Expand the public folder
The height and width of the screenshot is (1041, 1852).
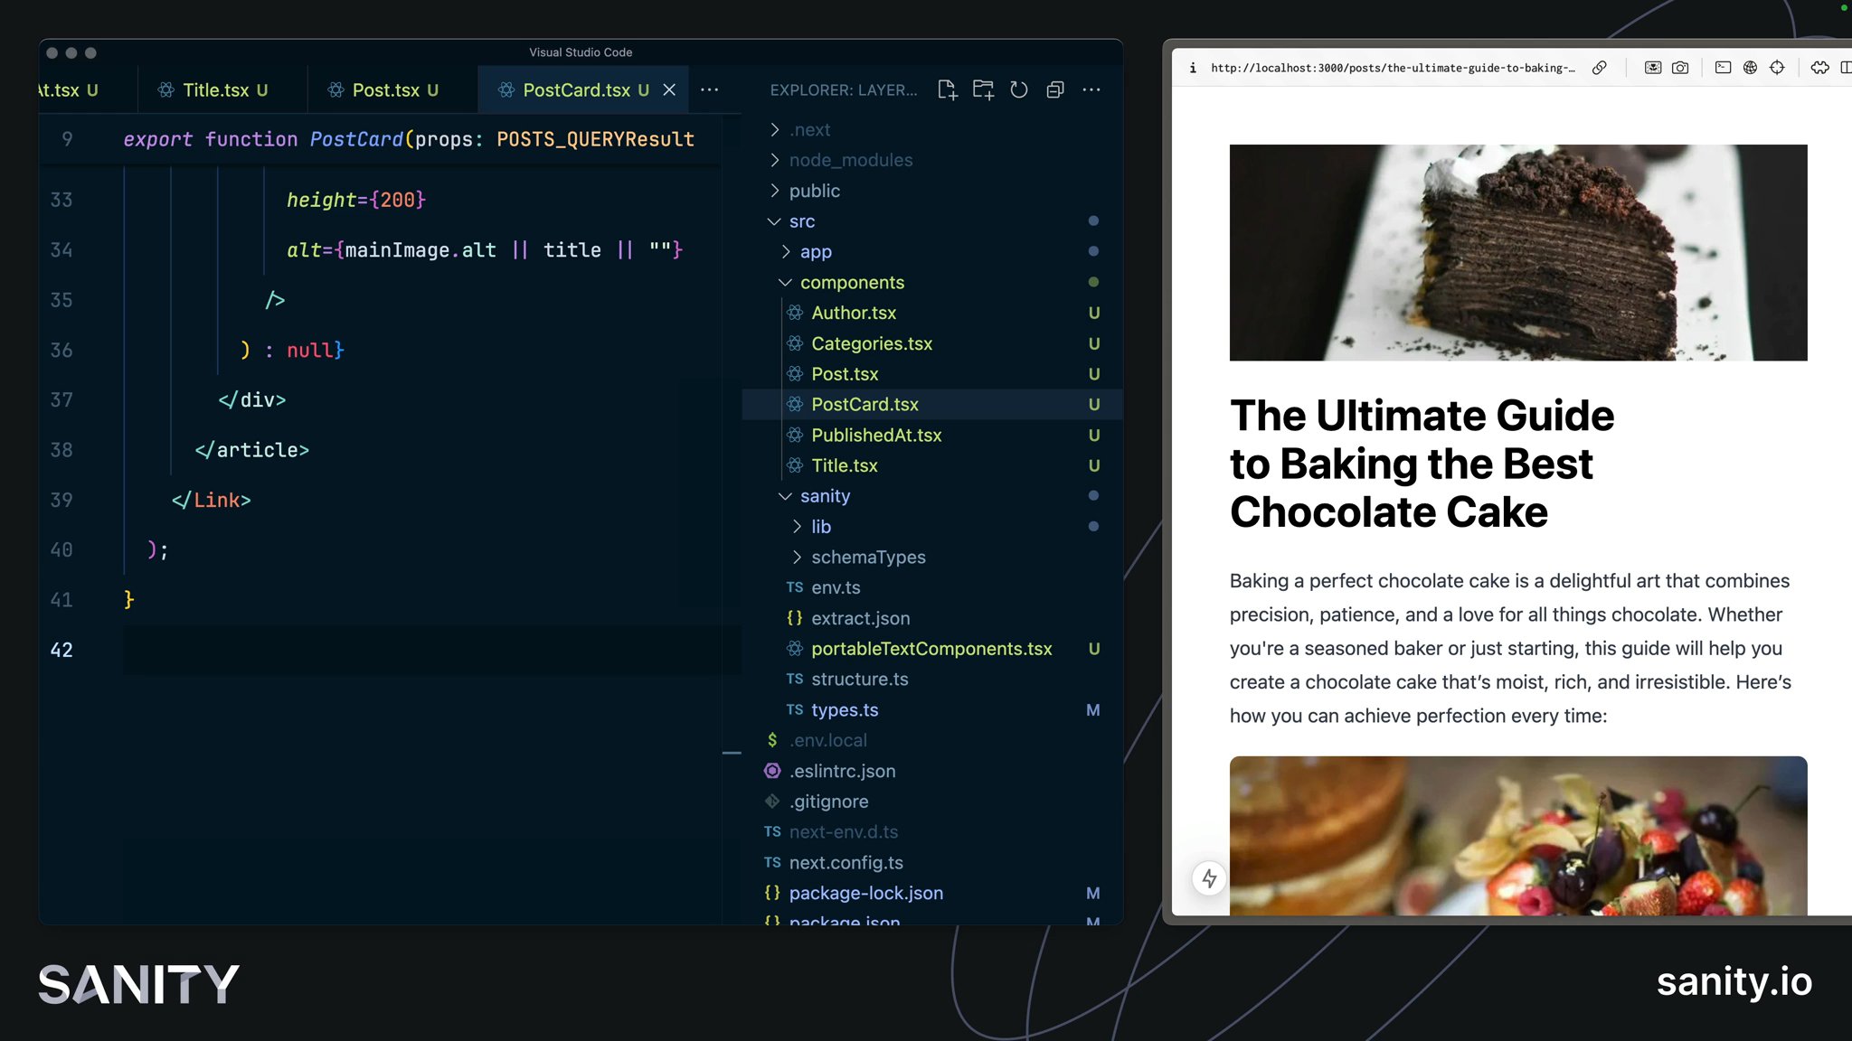(775, 191)
